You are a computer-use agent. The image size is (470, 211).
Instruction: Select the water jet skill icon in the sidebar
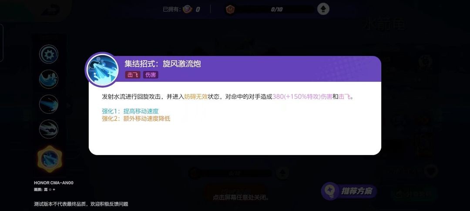point(49,104)
